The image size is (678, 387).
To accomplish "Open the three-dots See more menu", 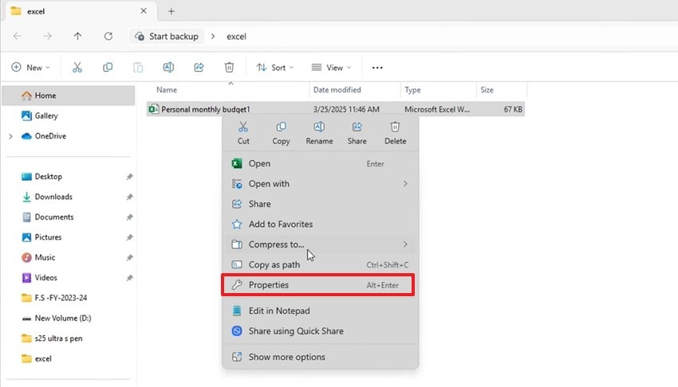I will (x=377, y=68).
